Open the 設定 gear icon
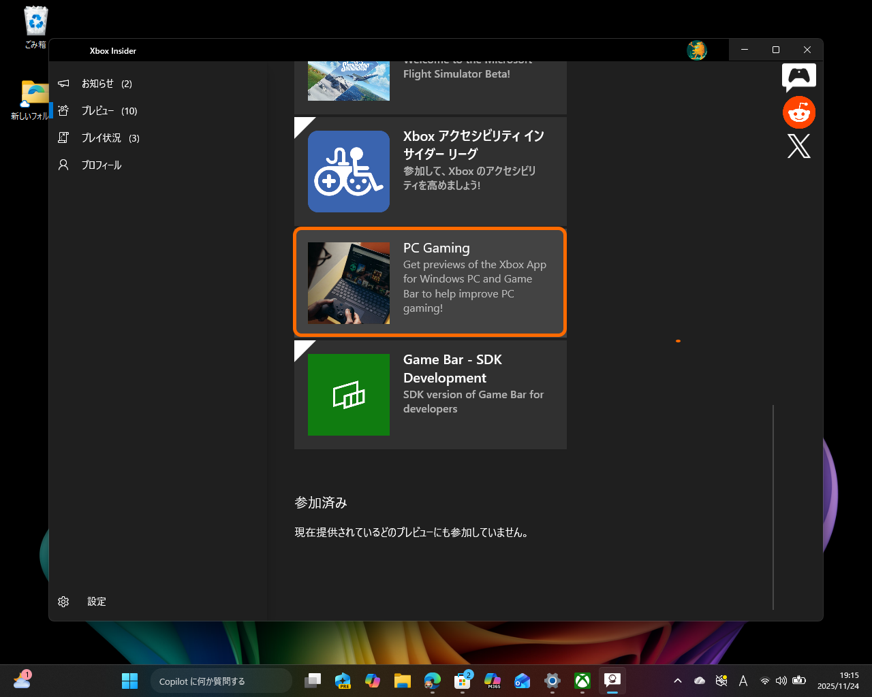 pos(63,601)
